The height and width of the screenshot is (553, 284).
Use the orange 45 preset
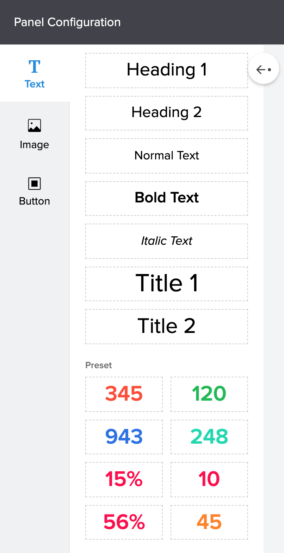tap(209, 522)
